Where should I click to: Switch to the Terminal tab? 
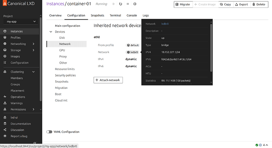click(x=115, y=16)
